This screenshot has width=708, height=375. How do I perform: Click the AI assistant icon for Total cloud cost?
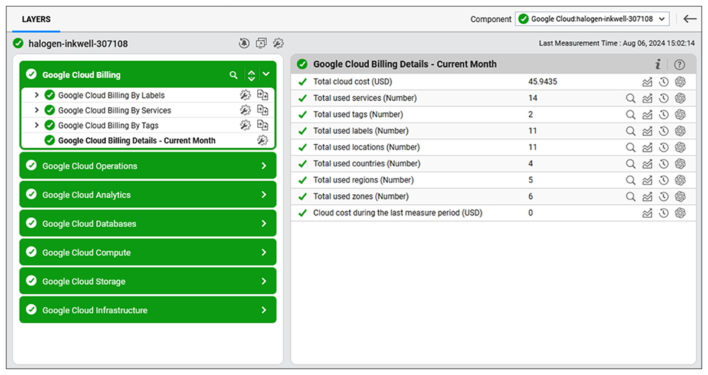click(680, 82)
